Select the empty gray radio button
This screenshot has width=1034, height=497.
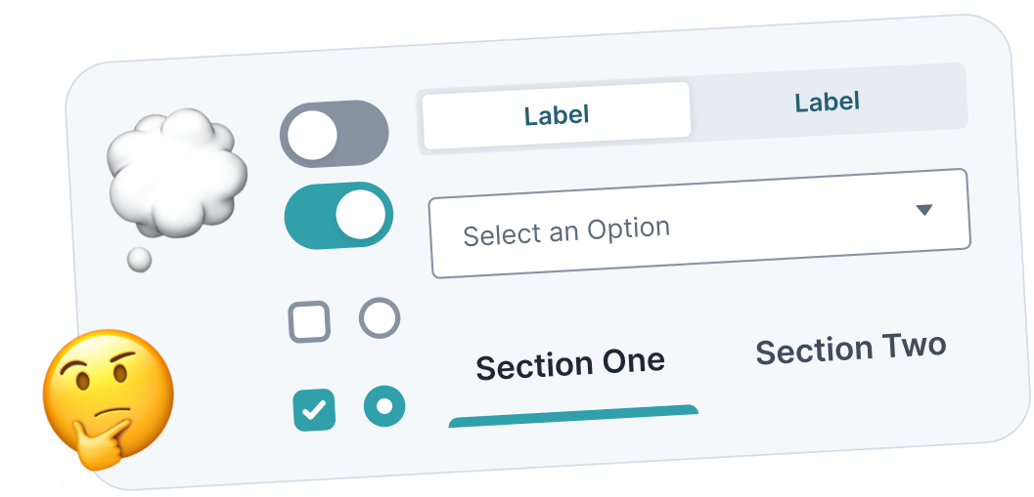click(380, 317)
